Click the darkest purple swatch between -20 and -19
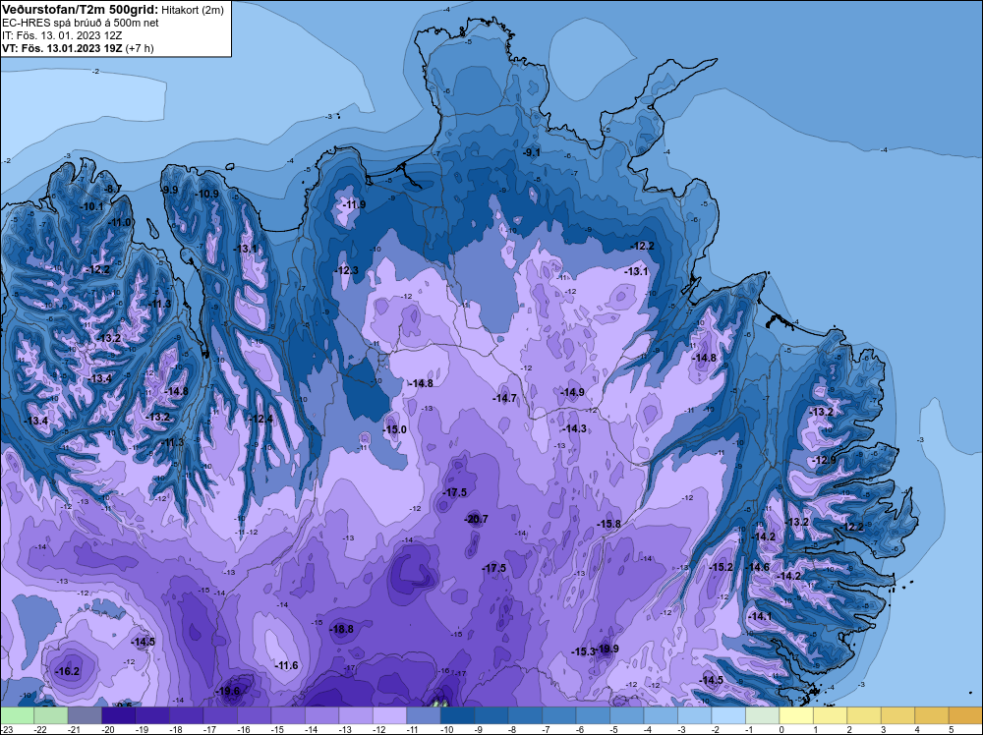983x735 pixels. pos(119,715)
